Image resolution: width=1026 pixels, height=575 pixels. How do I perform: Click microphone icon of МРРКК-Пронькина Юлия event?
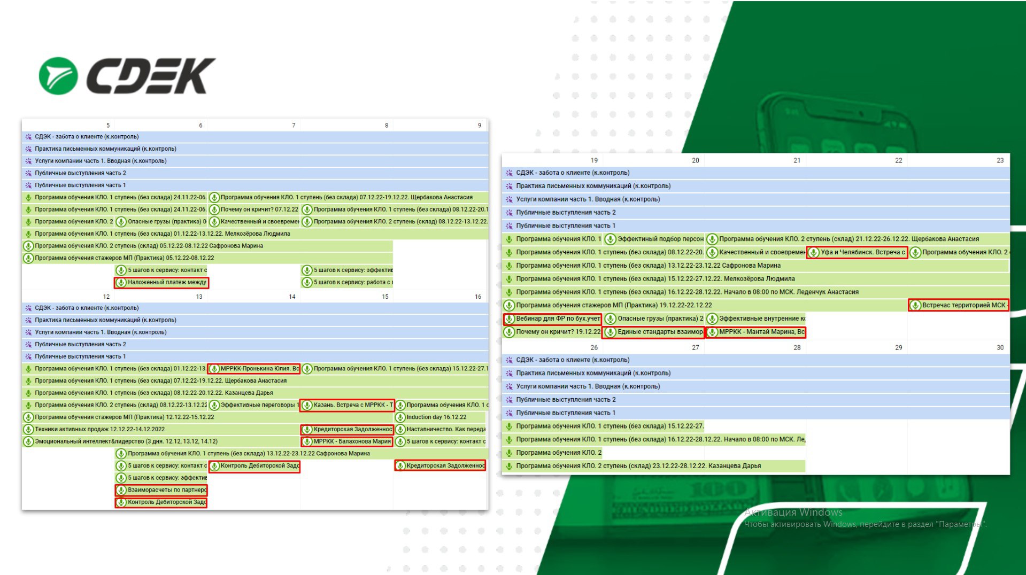(214, 369)
